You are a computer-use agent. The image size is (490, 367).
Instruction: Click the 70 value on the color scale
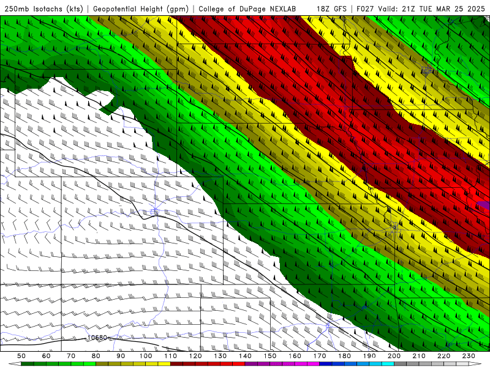[71, 356]
